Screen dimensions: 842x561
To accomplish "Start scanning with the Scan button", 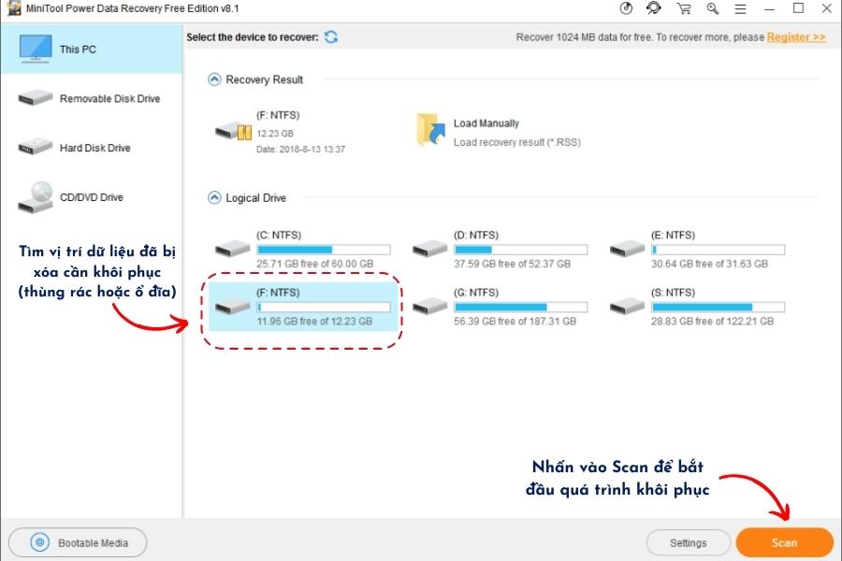I will (784, 542).
